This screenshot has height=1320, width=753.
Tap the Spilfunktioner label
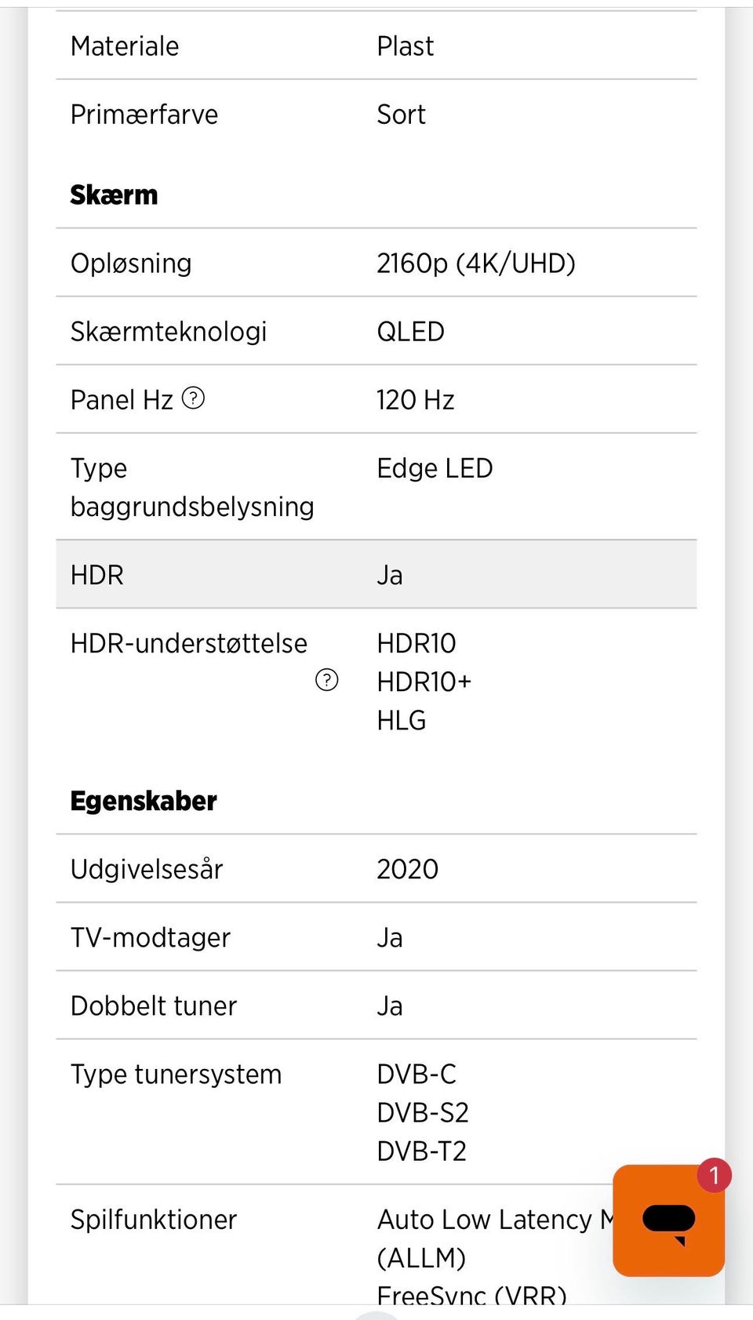[x=154, y=1220]
